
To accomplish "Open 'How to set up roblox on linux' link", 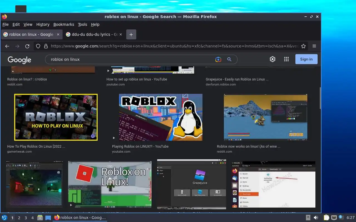I will pos(137,79).
